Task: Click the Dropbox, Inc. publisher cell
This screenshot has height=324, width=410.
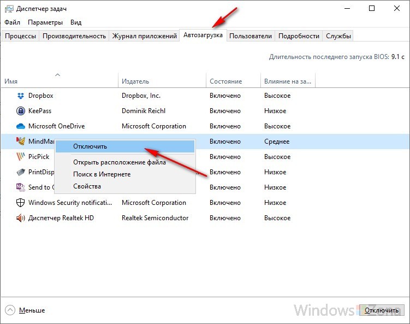Action: tap(141, 96)
